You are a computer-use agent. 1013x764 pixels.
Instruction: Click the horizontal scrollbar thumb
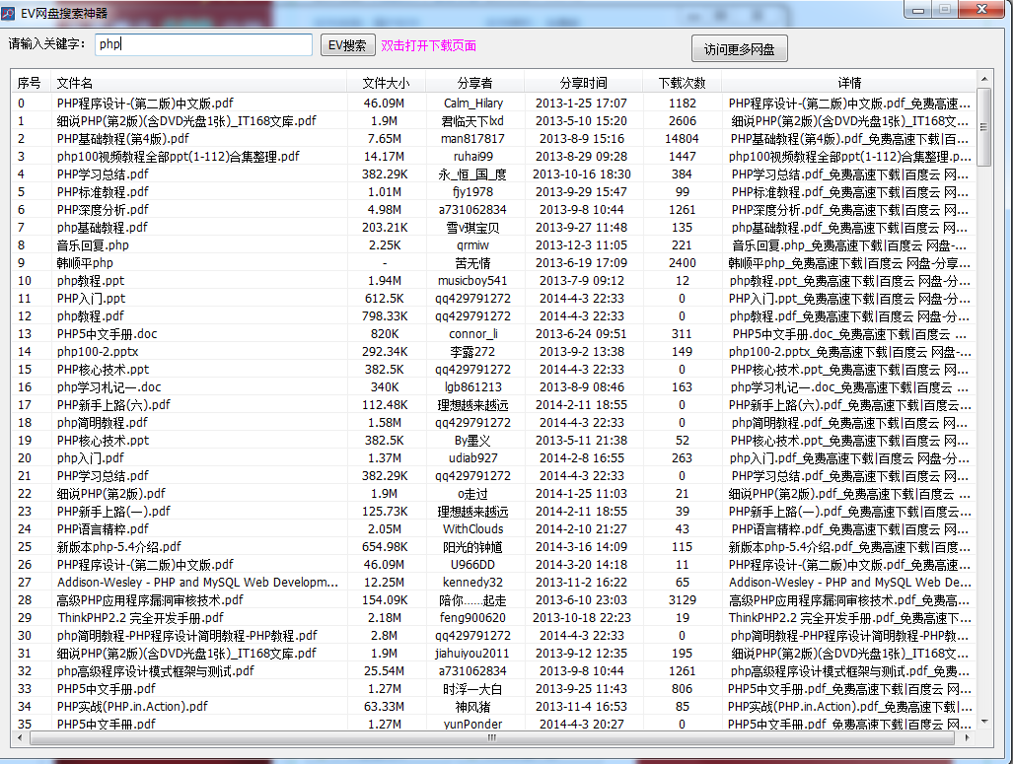pyautogui.click(x=490, y=737)
